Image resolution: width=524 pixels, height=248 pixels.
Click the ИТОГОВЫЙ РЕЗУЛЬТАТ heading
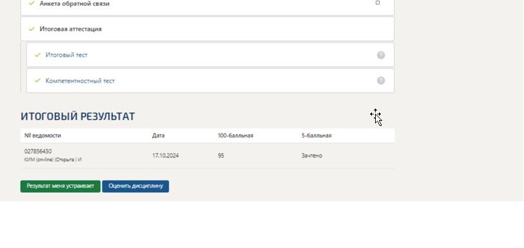coord(77,116)
